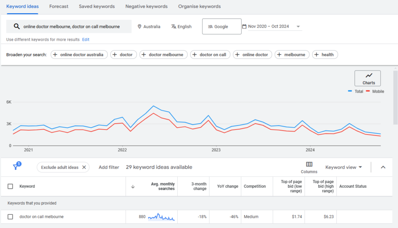The width and height of the screenshot is (398, 228).
Task: Click the Australia location icon
Action: click(139, 26)
